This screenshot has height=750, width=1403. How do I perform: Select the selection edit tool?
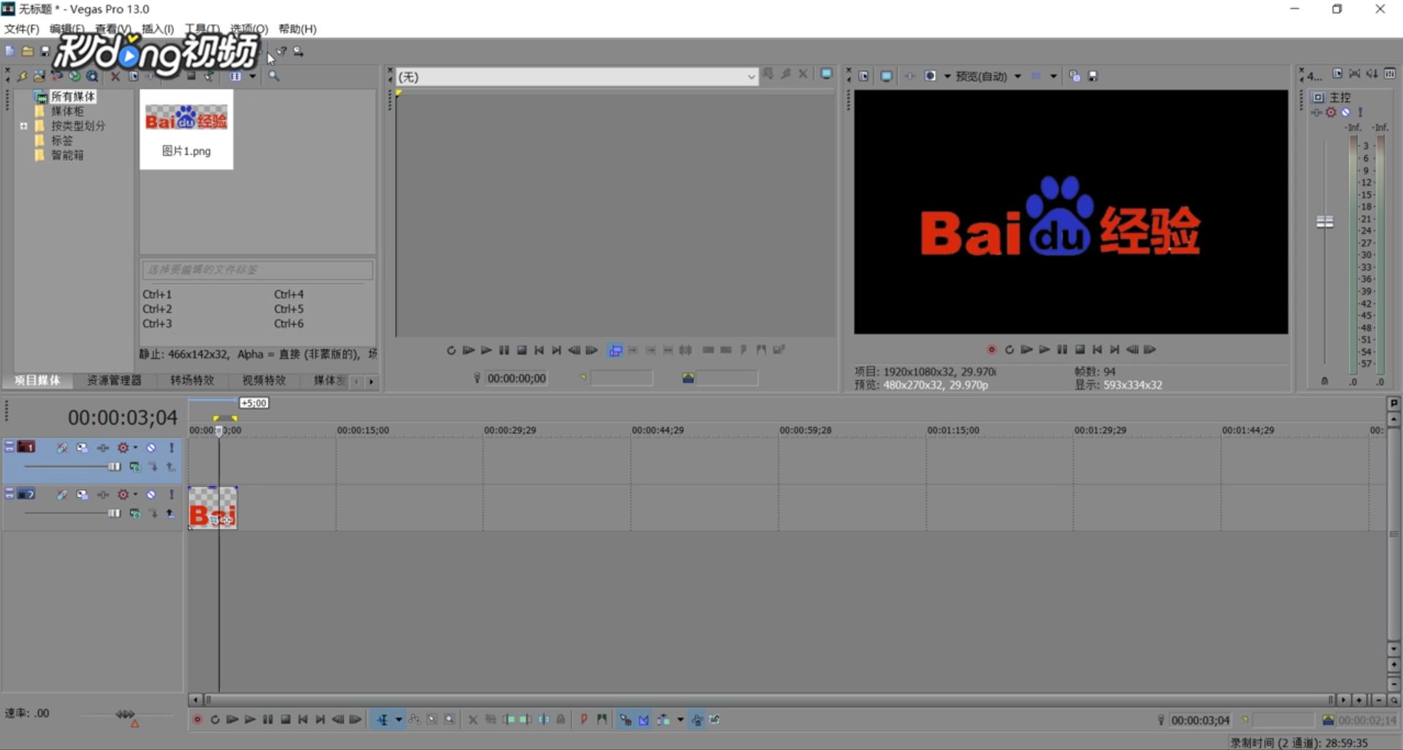coord(432,720)
